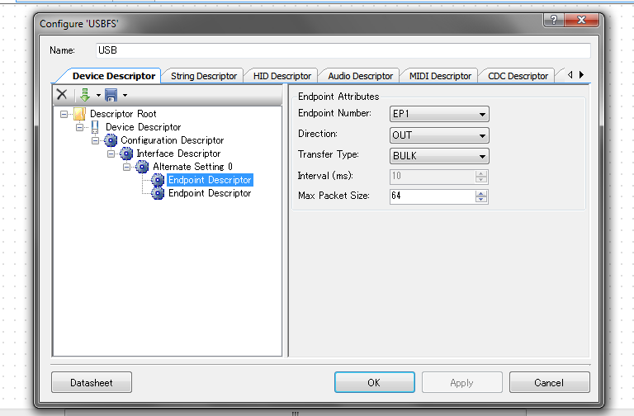The height and width of the screenshot is (416, 634).
Task: Select the highlighted Endpoint Descriptor item
Action: pyautogui.click(x=210, y=180)
